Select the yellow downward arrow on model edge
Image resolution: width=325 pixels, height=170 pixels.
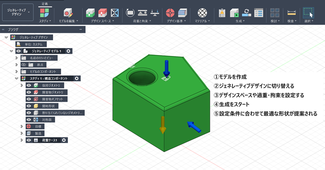tap(162, 125)
